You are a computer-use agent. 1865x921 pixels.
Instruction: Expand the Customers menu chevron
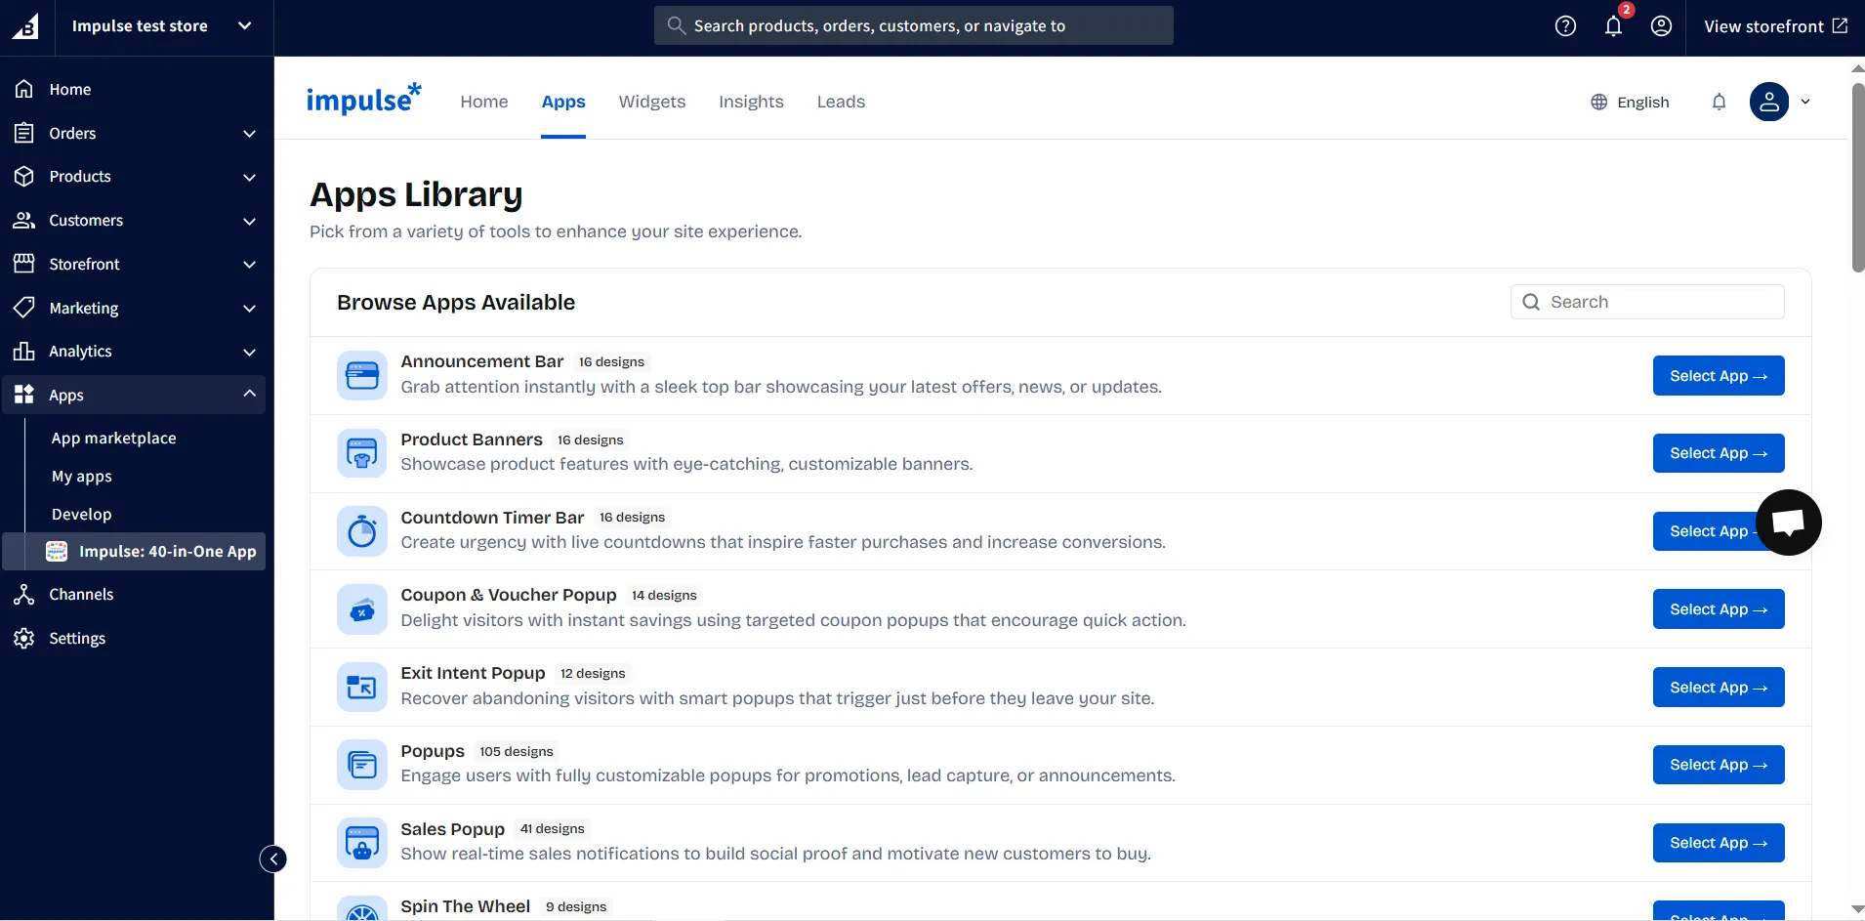click(x=249, y=222)
